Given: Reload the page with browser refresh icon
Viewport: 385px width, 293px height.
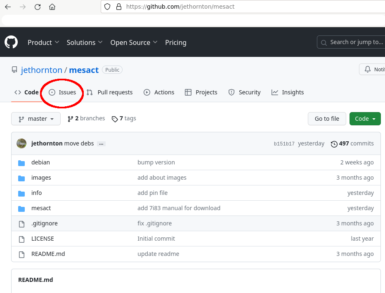Looking at the screenshot, I should 38,7.
